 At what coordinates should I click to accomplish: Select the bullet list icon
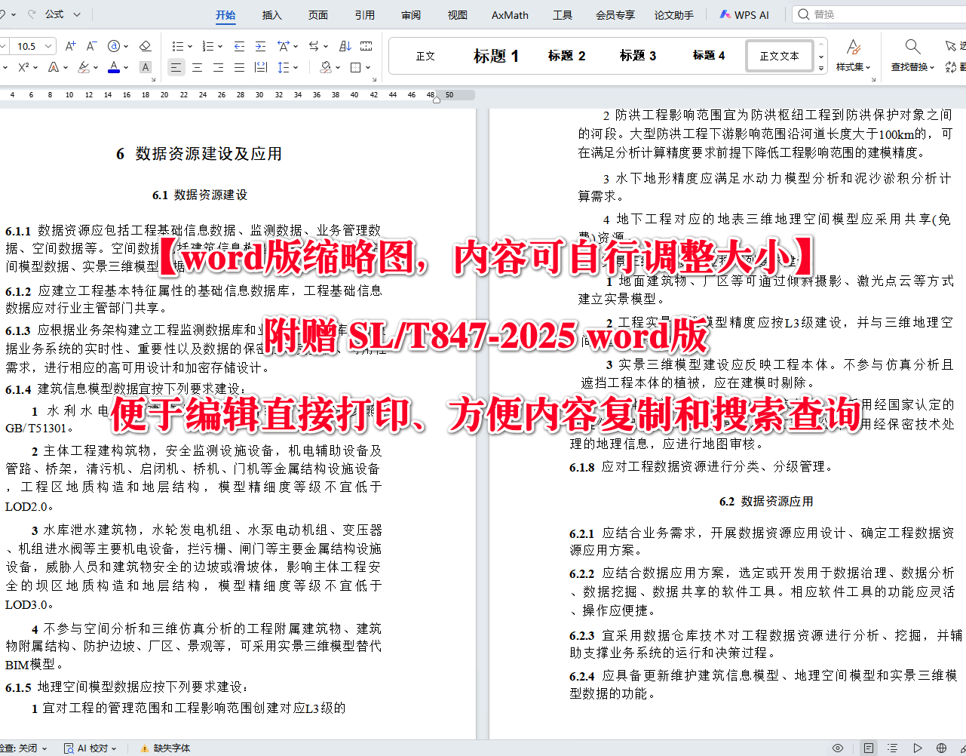[x=178, y=45]
